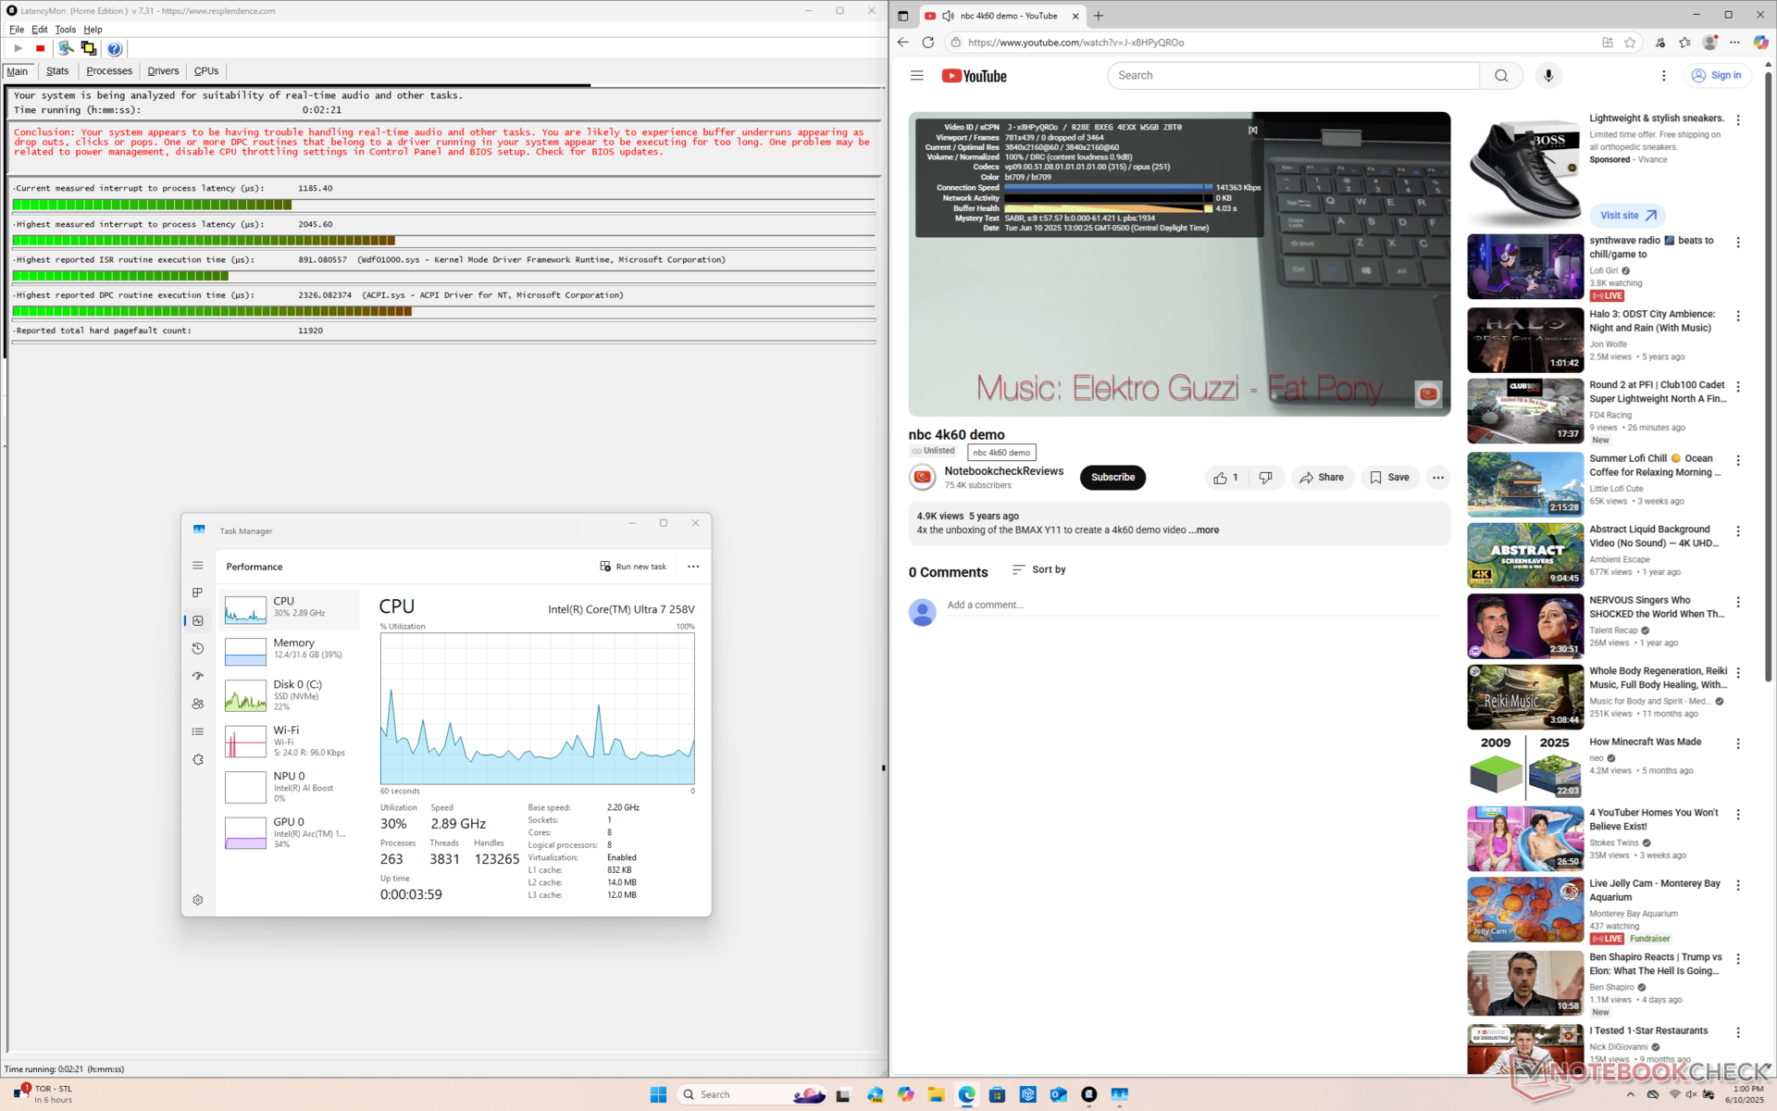Switch to the Drivers tab in LatencyMon

pos(163,71)
